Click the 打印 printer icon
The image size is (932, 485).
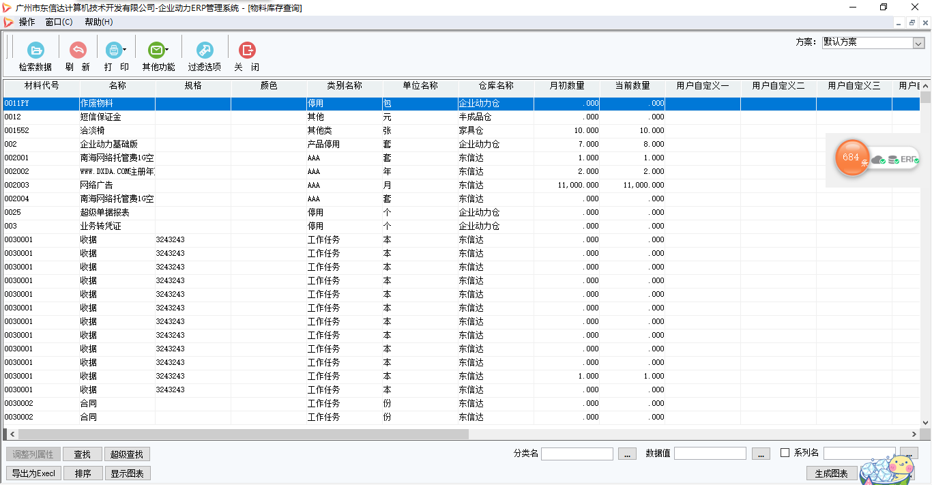point(113,50)
